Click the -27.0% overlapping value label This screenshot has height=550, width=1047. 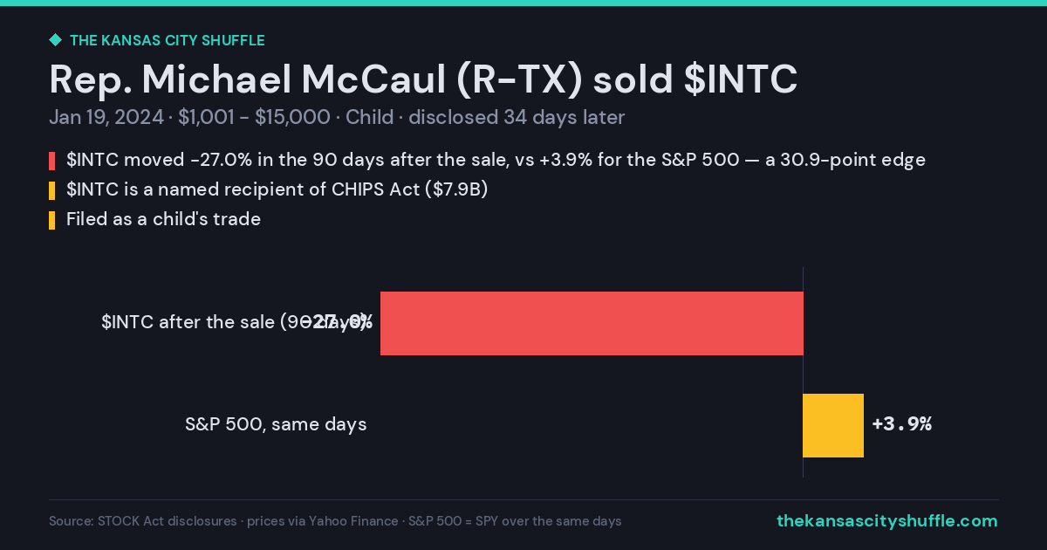pos(337,322)
